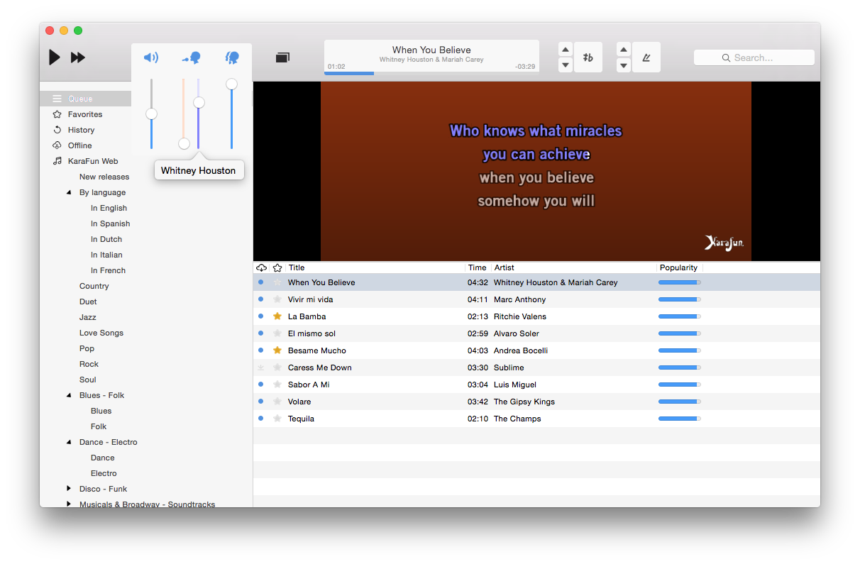Click the tempo metronome icon

pyautogui.click(x=646, y=57)
